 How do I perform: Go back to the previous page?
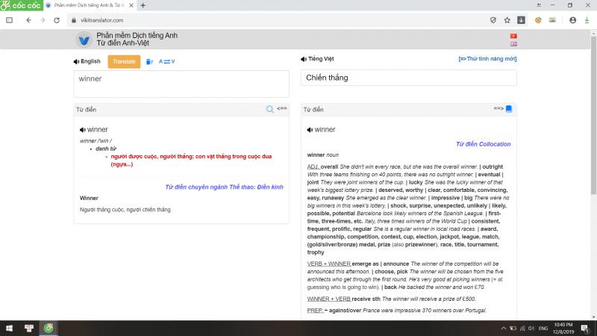coord(28,20)
